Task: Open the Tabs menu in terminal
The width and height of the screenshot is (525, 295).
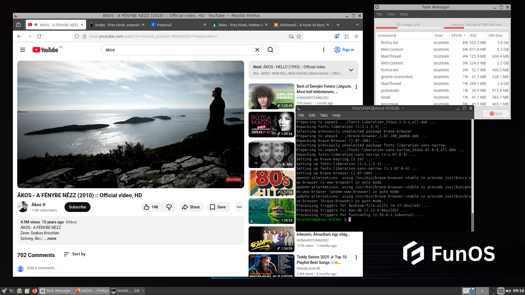Action: (324, 115)
